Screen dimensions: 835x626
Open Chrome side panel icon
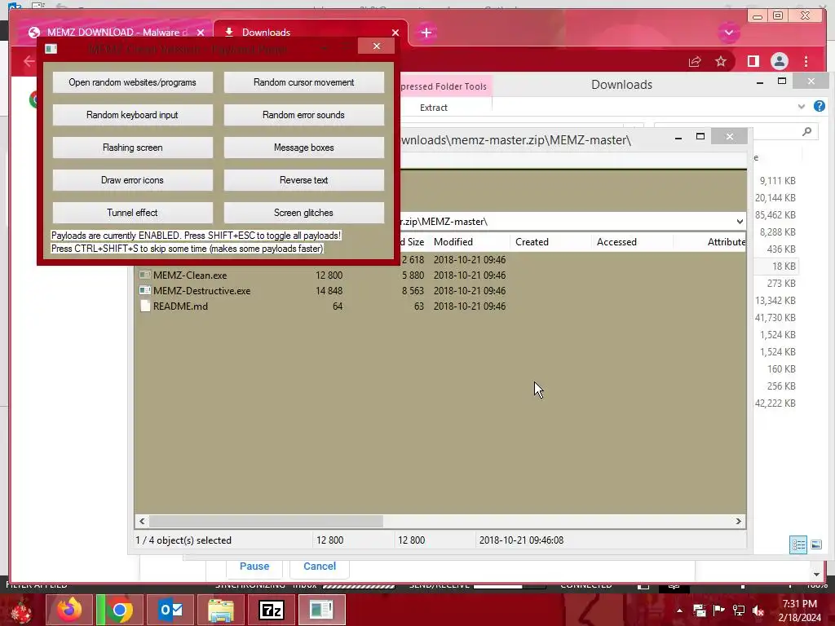(x=753, y=62)
